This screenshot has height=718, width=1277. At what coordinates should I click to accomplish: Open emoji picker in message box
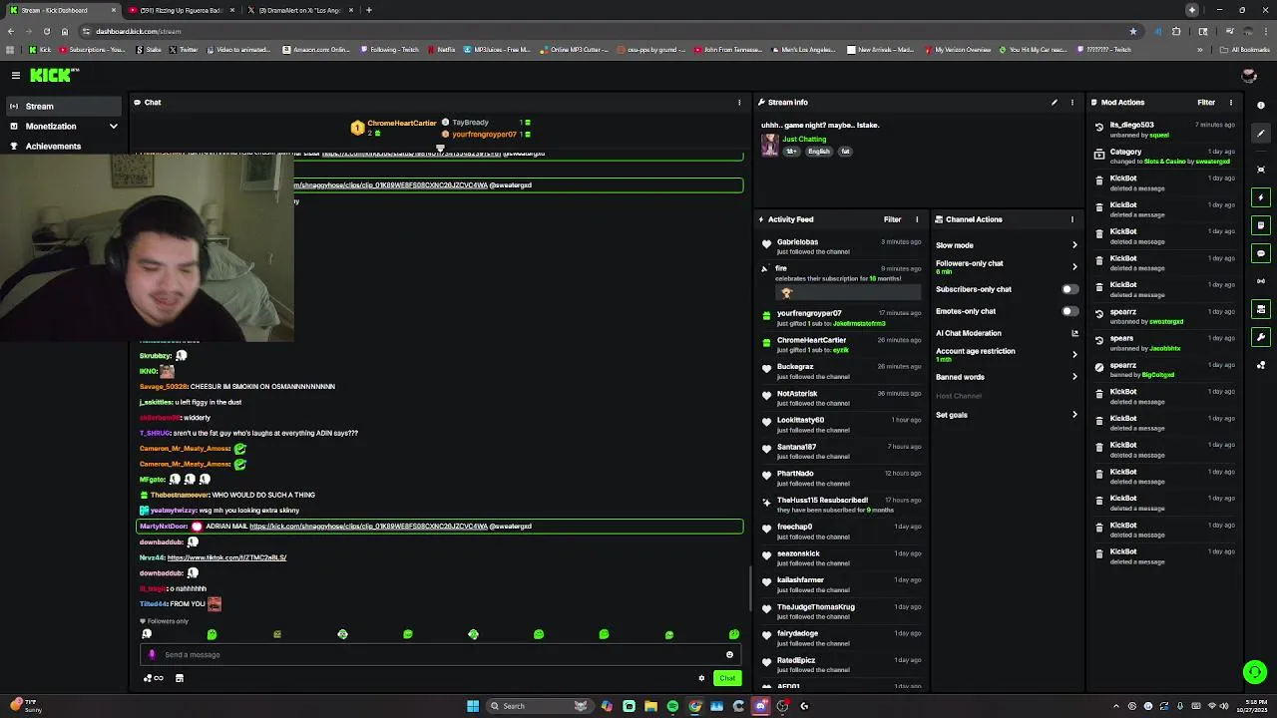pyautogui.click(x=729, y=655)
